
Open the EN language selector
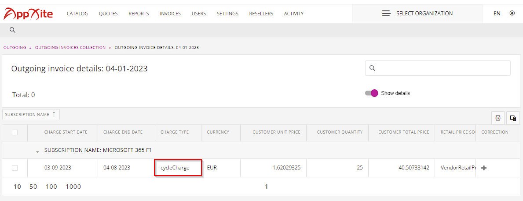point(497,14)
